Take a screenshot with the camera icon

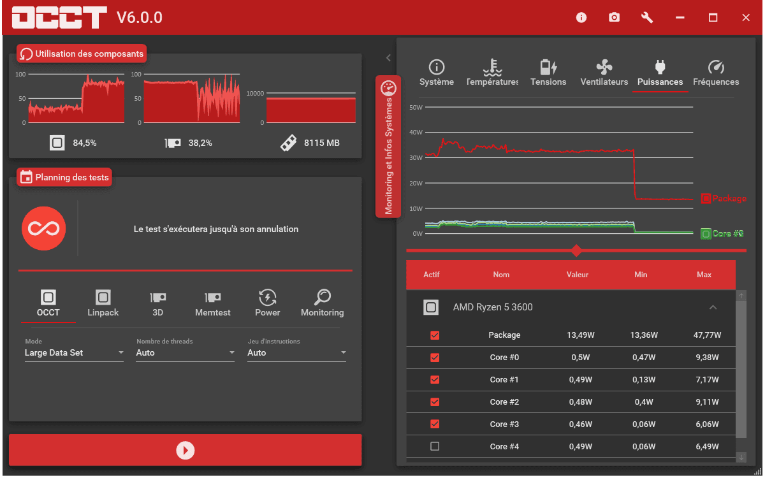614,18
